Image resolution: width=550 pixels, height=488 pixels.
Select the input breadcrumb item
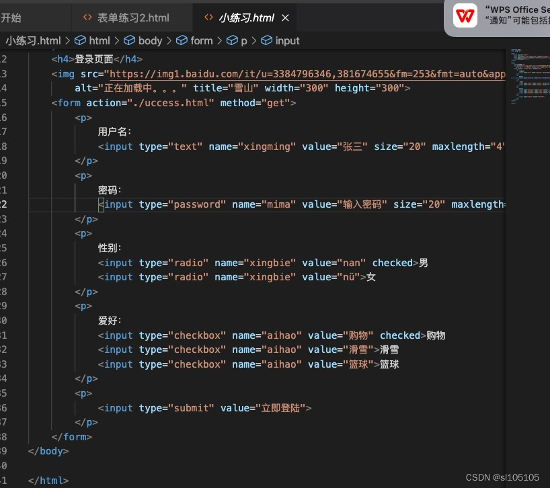coord(287,40)
